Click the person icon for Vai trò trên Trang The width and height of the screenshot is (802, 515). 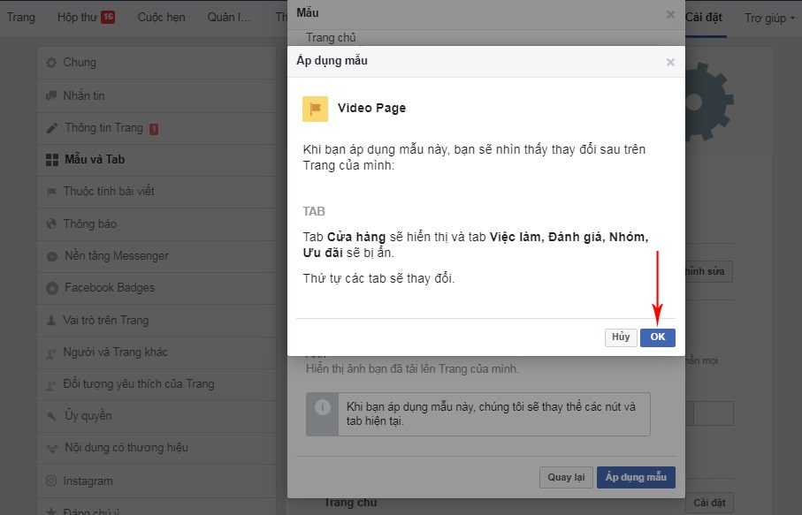click(x=50, y=320)
